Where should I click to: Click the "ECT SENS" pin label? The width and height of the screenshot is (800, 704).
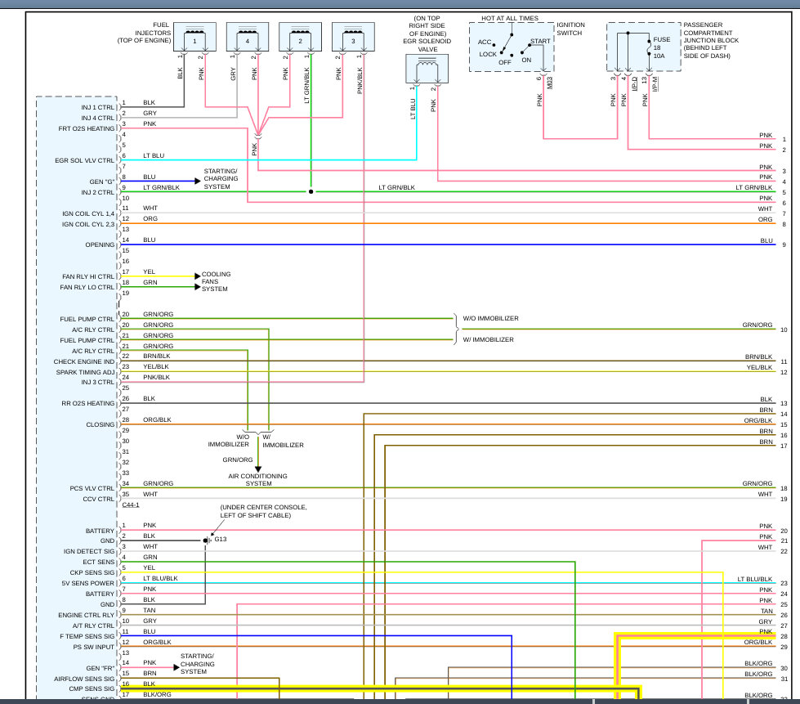coord(99,562)
